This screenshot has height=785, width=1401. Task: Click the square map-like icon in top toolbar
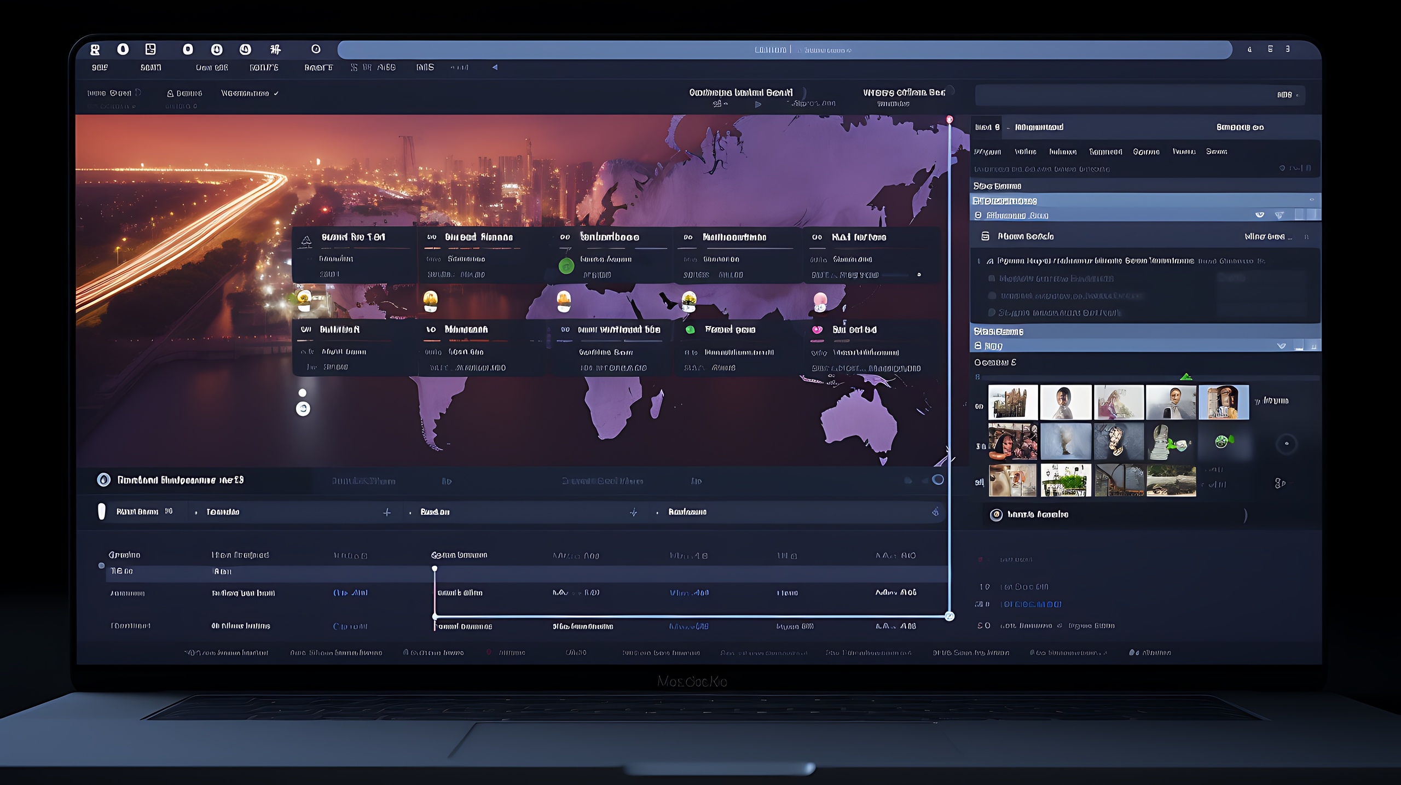150,49
